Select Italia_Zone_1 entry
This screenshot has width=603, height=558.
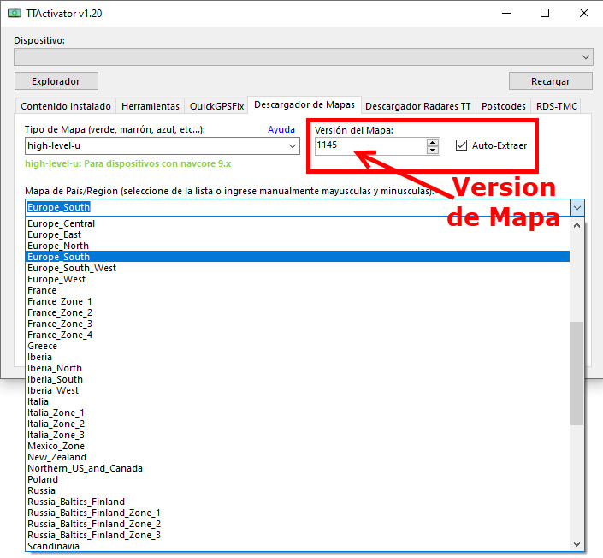298,413
